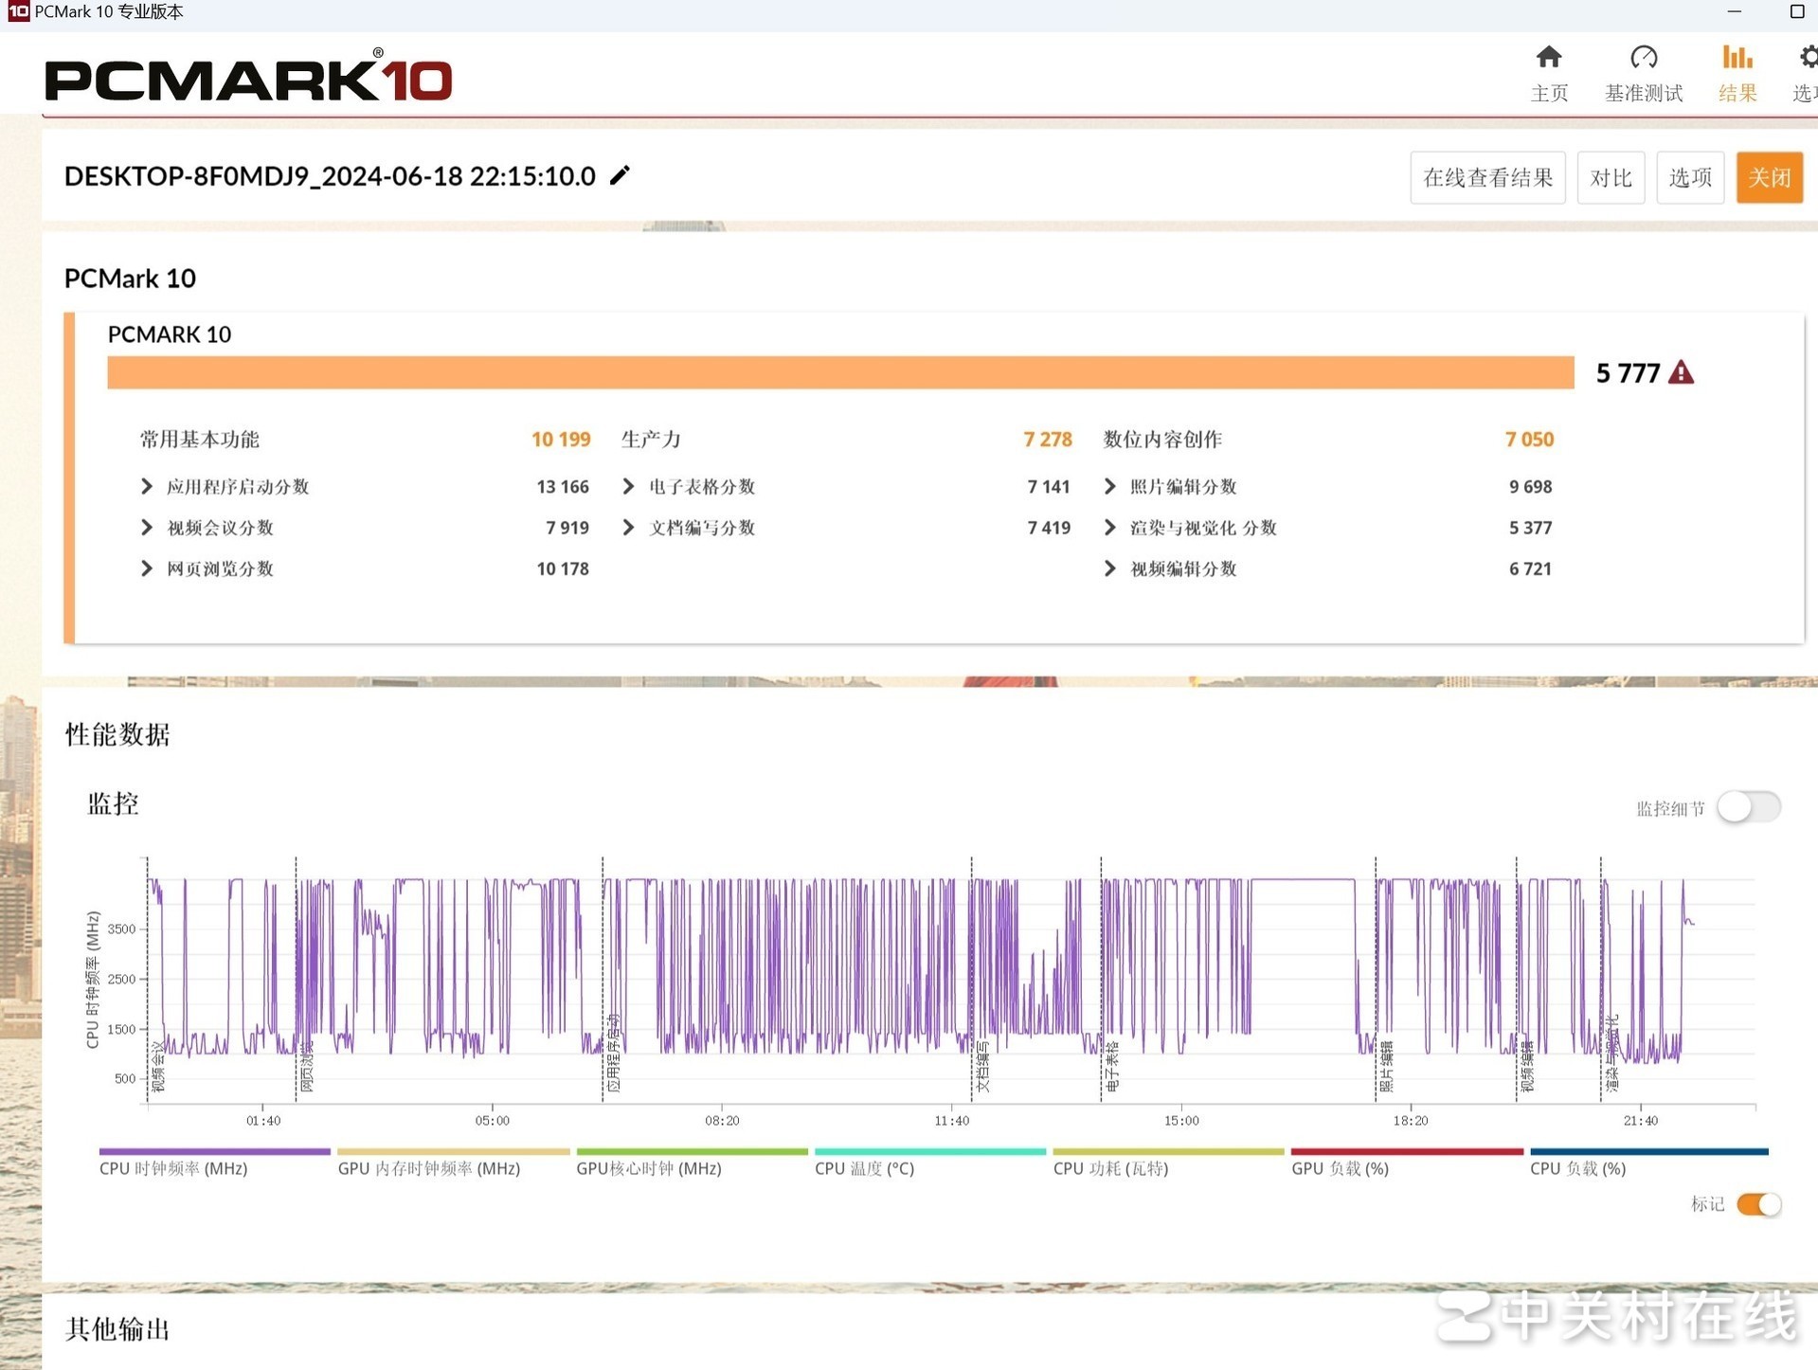
Task: Select the GPU 负载 (%) legend swatch
Action: point(1407,1152)
